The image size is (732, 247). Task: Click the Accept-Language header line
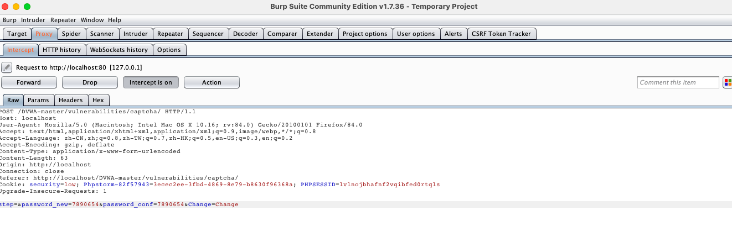146,138
